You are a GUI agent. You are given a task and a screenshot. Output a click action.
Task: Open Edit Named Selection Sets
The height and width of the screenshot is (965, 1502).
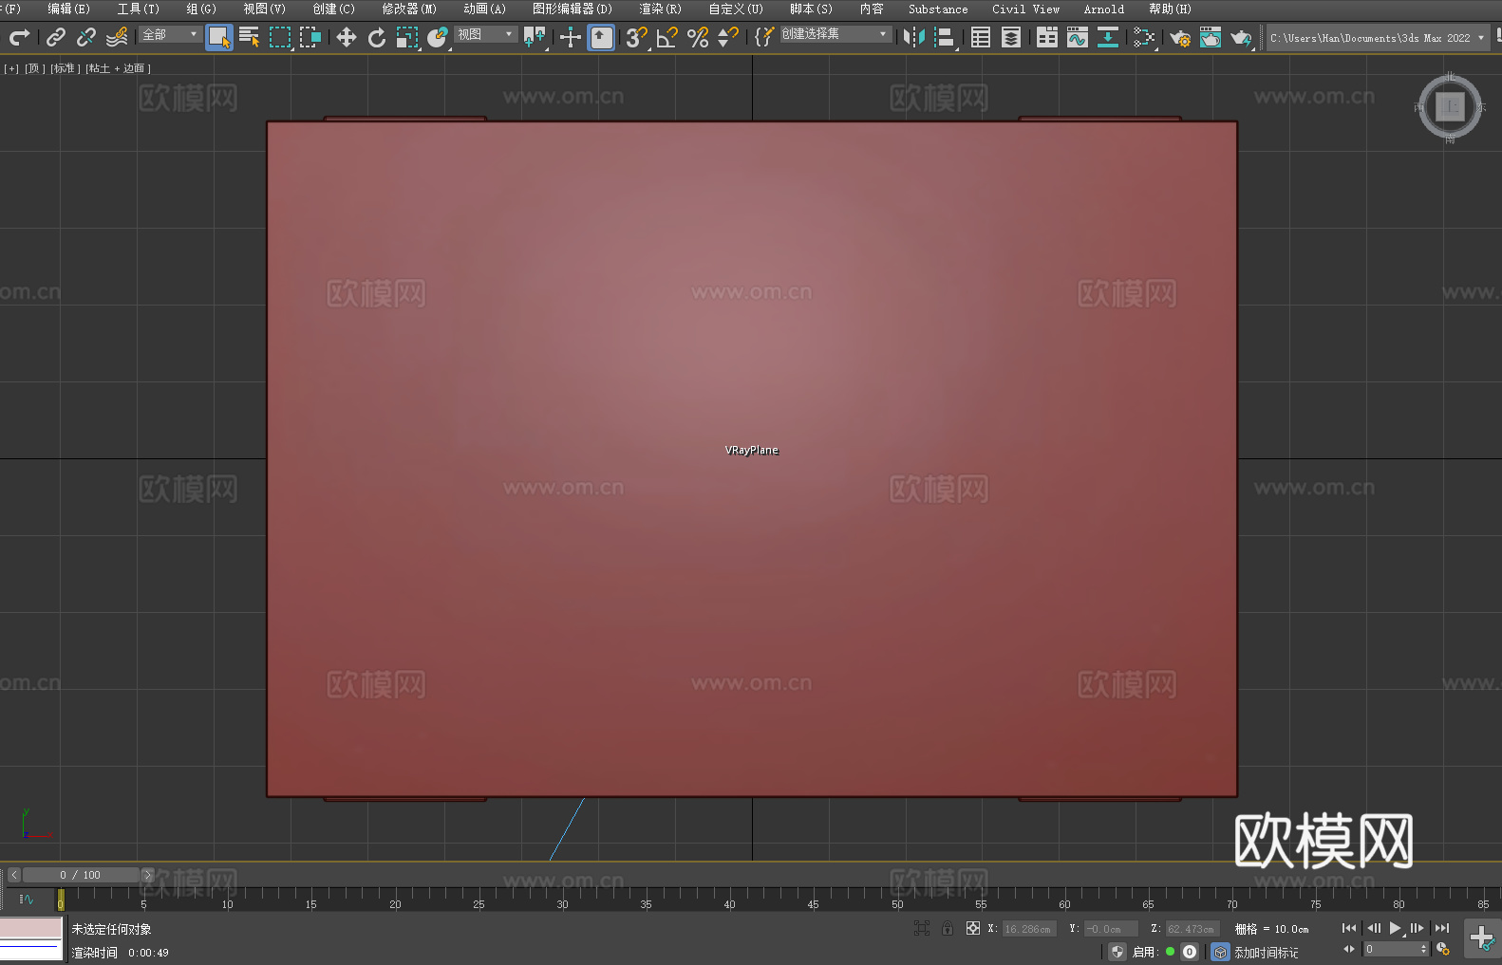coord(764,37)
